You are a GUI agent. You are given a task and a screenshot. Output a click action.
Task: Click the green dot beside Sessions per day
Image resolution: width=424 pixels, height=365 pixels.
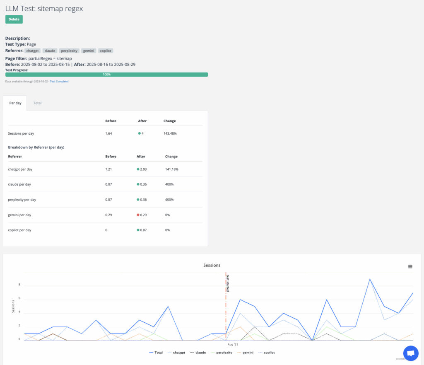click(140, 133)
